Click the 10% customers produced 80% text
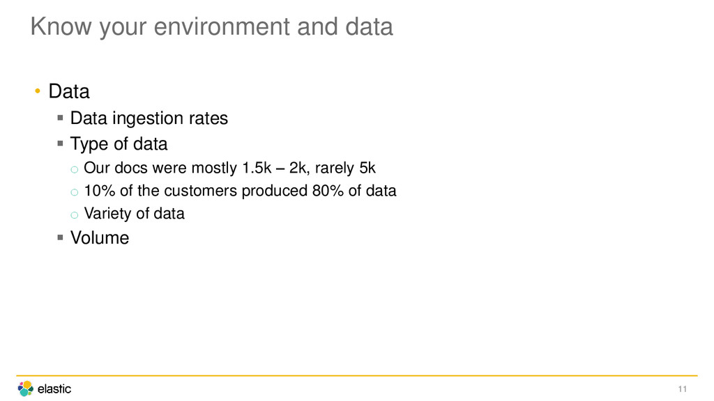Viewport: 714px width, 401px height. 240,191
